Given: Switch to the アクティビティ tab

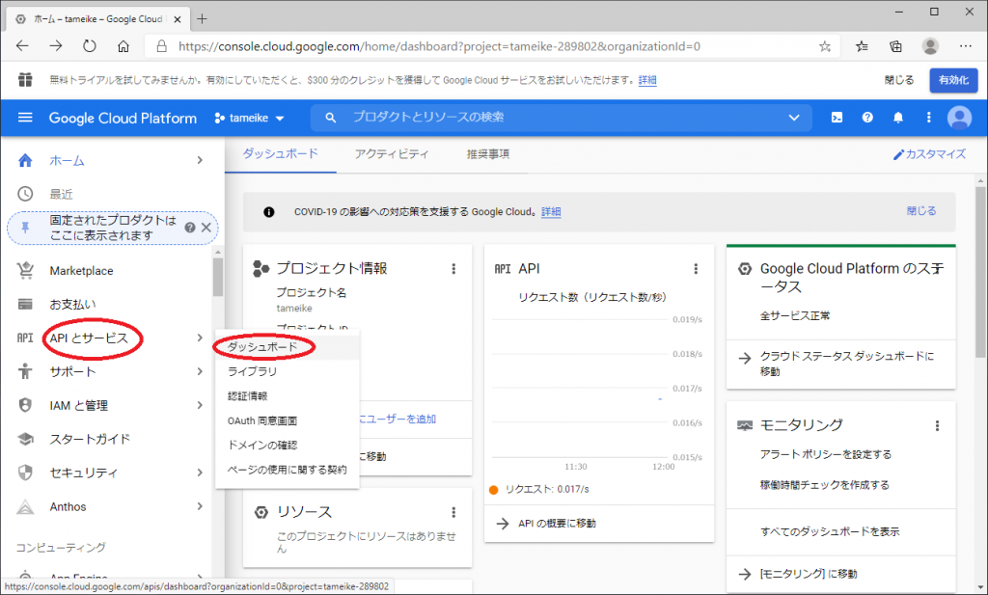Looking at the screenshot, I should click(391, 154).
